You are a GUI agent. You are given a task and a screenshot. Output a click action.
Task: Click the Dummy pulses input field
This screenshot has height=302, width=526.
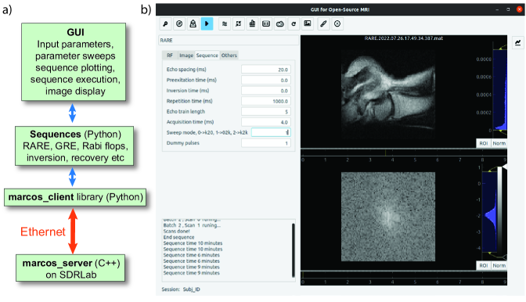(266, 143)
